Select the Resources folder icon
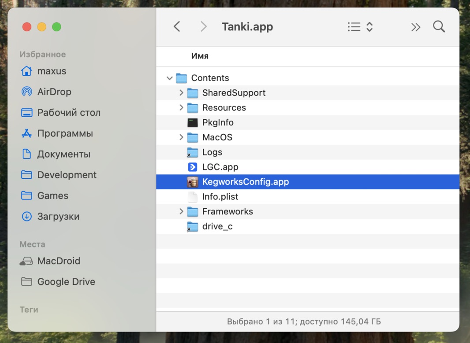 [192, 108]
